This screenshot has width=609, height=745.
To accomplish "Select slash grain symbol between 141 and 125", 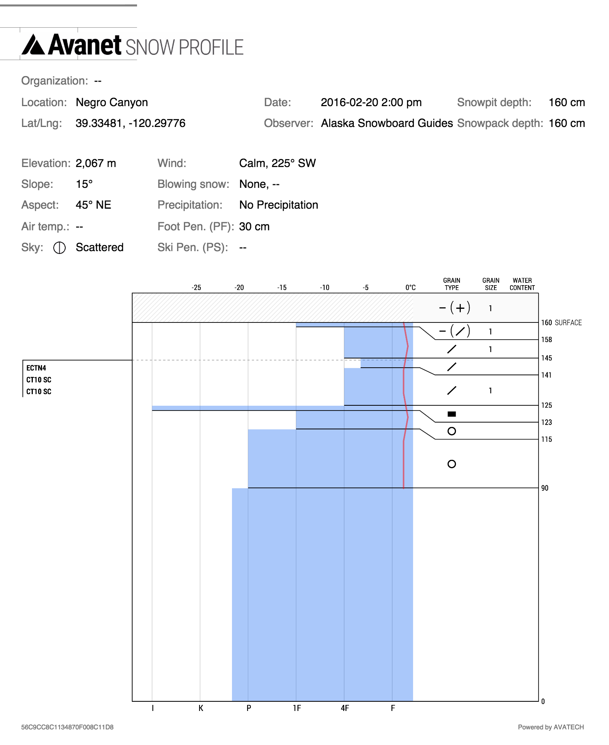I will point(452,391).
